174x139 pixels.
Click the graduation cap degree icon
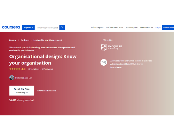point(104,62)
